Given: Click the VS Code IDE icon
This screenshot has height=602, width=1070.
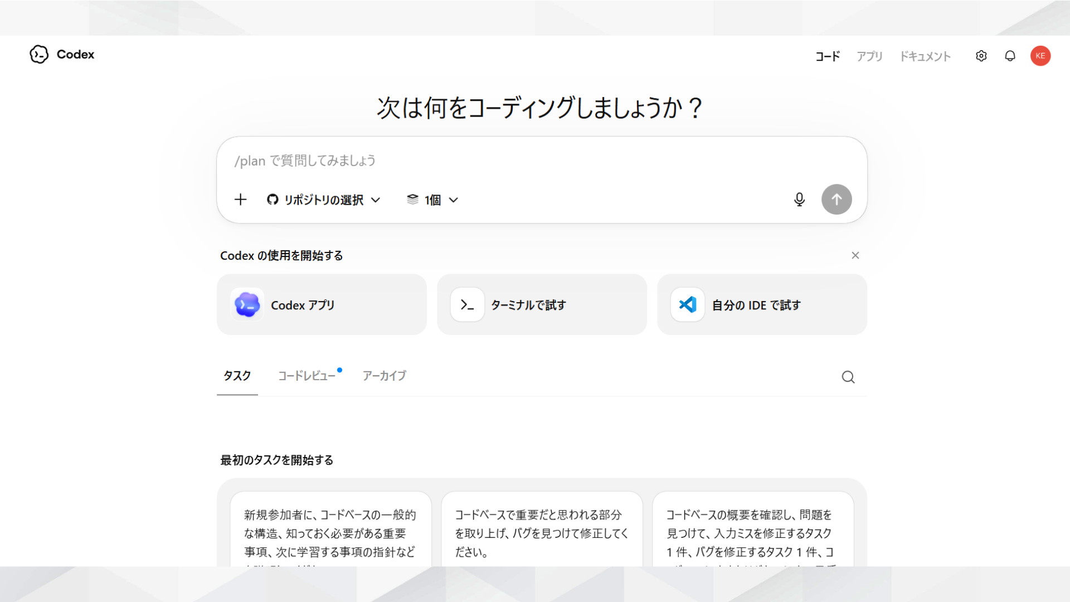Looking at the screenshot, I should [x=687, y=305].
